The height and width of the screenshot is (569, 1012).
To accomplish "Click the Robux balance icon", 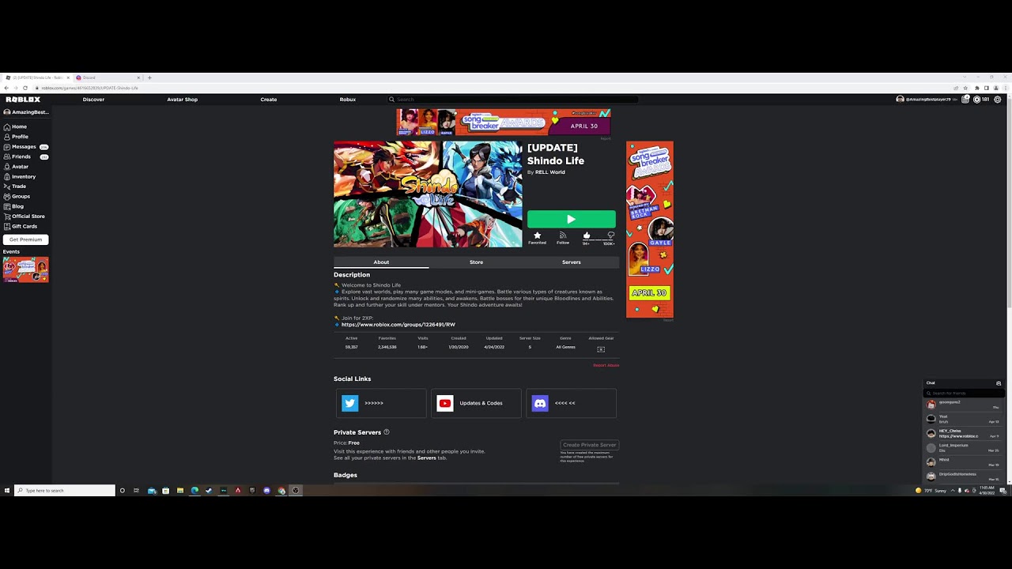I will (977, 100).
